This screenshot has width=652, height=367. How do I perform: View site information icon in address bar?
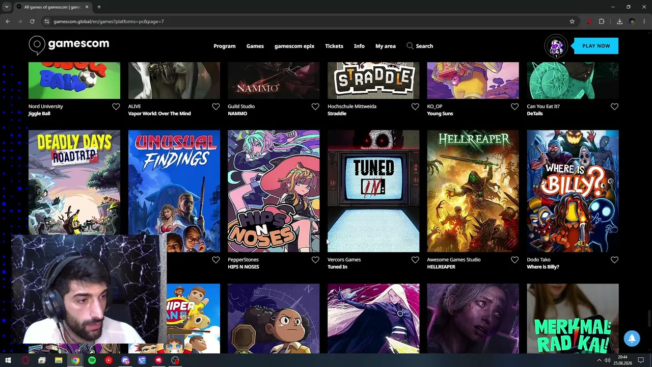[x=46, y=21]
